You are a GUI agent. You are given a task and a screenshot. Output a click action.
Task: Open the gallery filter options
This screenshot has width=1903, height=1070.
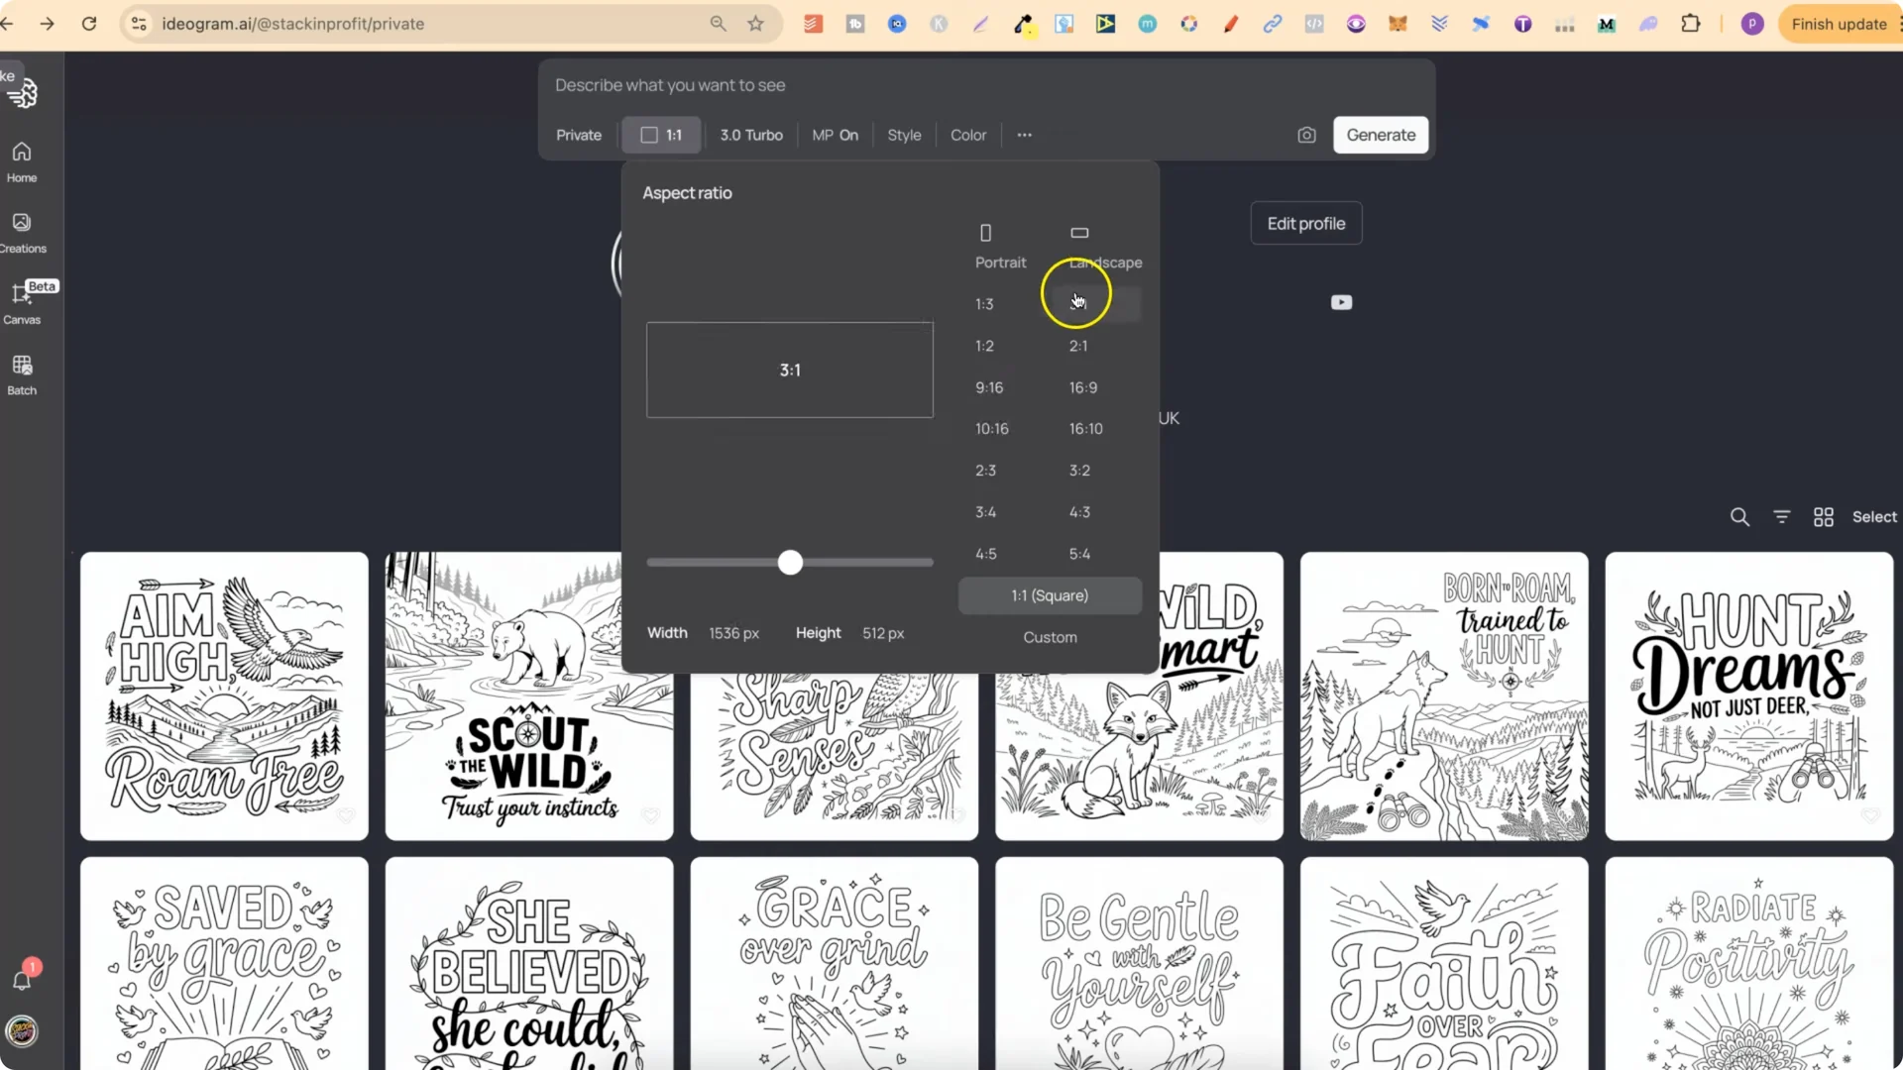click(x=1782, y=516)
